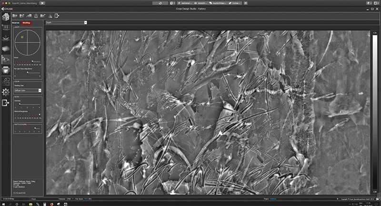Adjust the Per Light Gloss Adjustment slider
Screen dimensions: 381x206
[28, 72]
